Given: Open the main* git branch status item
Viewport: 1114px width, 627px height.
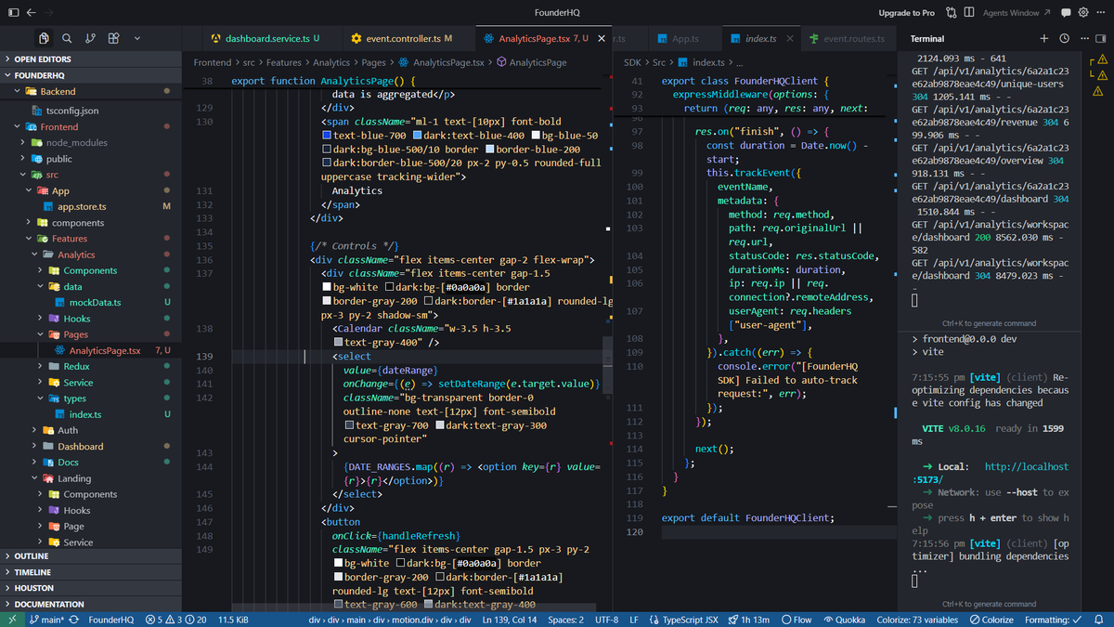Looking at the screenshot, I should 46,620.
